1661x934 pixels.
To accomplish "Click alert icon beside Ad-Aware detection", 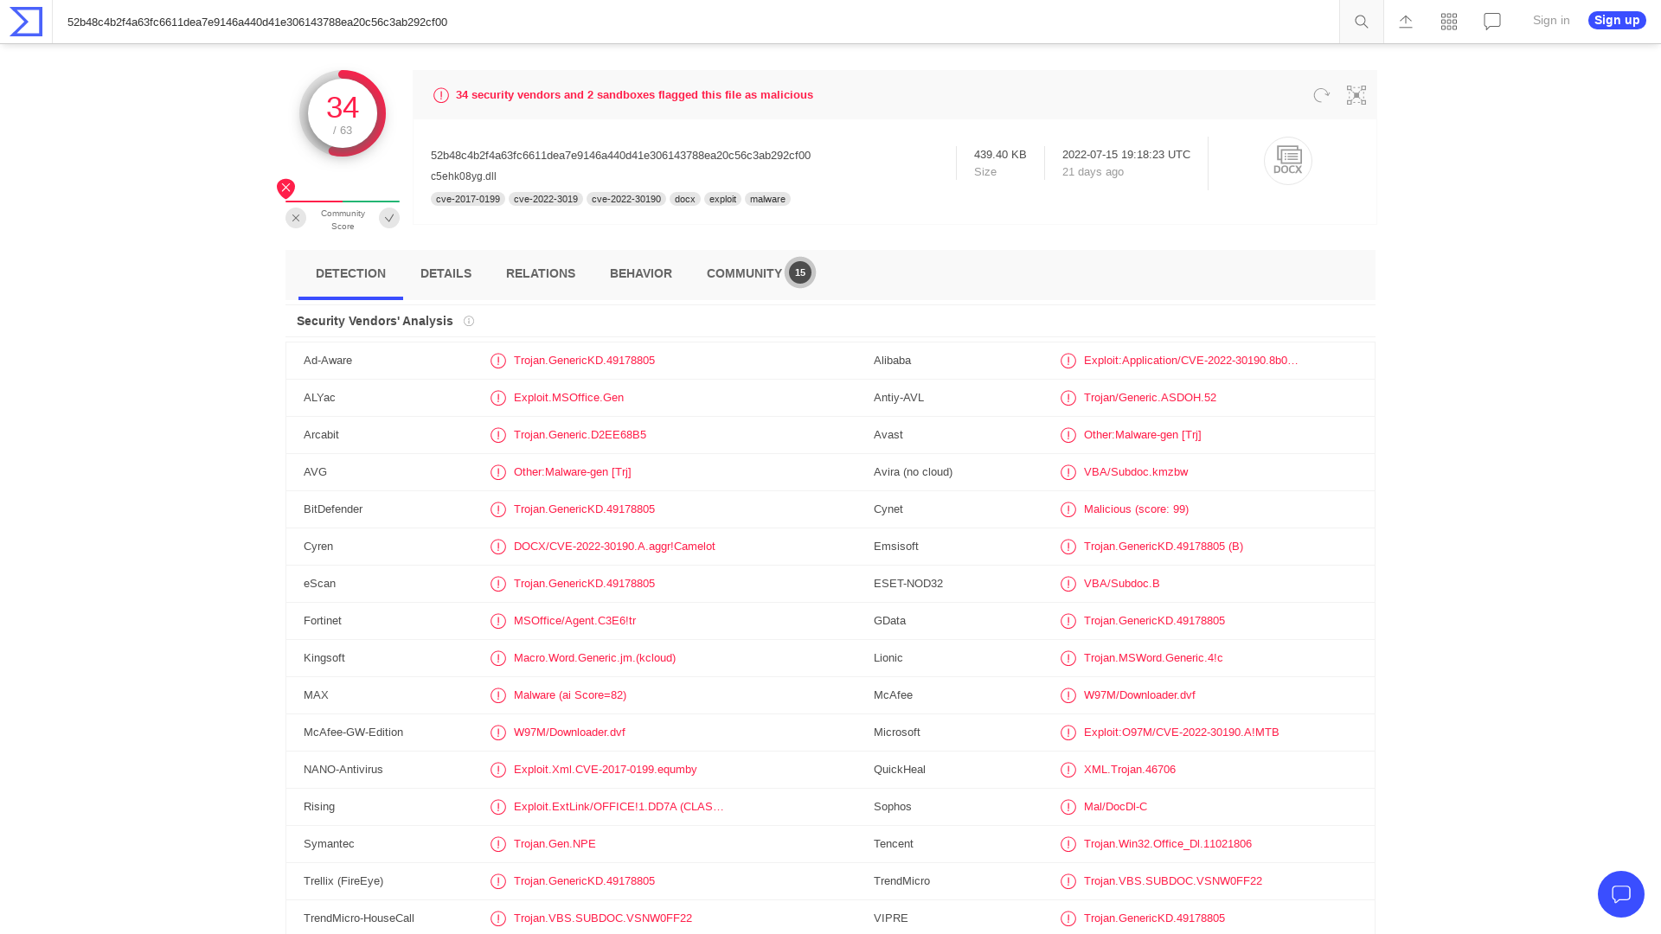I will [498, 361].
